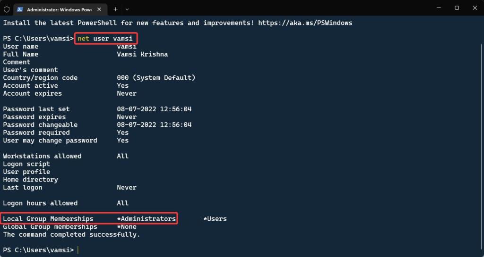Screen dimensions: 484x257
Task: Click the *Administrators group entry
Action: 147,219
